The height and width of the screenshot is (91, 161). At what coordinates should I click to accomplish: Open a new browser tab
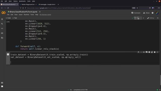[x=58, y=5]
